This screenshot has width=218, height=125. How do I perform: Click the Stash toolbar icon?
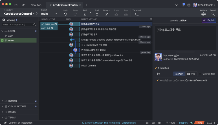(116, 14)
